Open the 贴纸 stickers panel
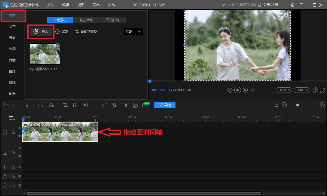The image size is (327, 196). [x=12, y=82]
